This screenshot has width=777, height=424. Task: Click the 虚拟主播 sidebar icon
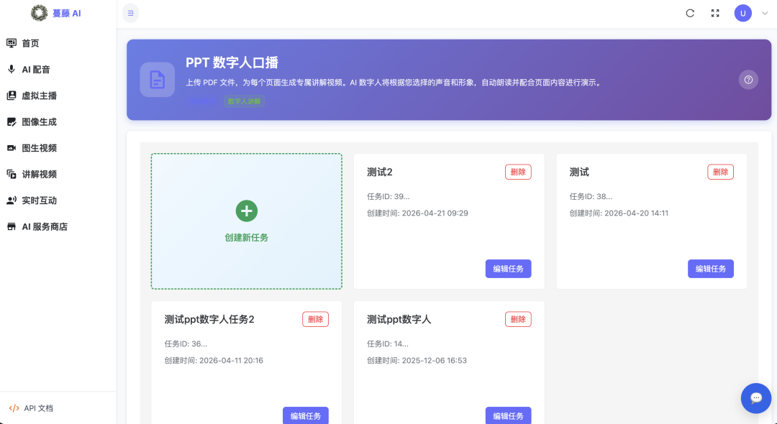(x=12, y=96)
